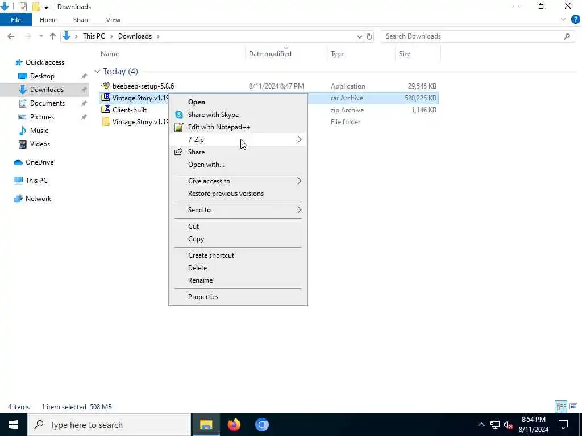Open the Send to submenu

(x=238, y=210)
